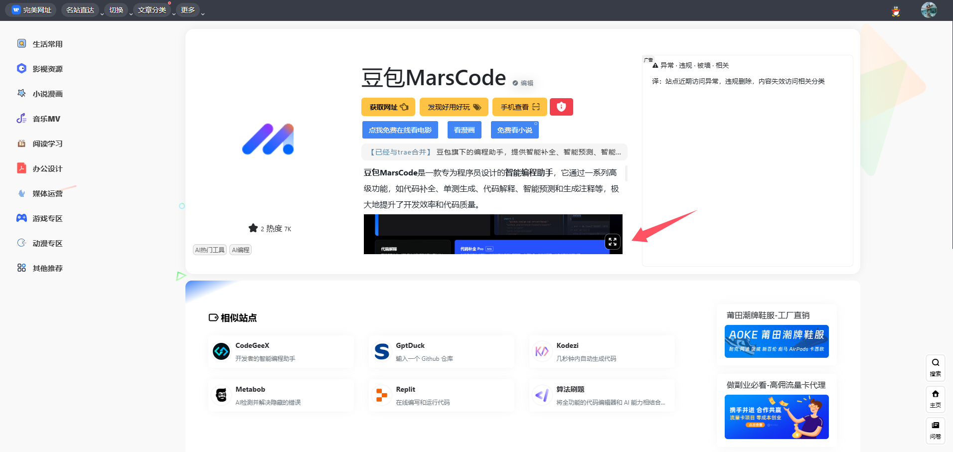The width and height of the screenshot is (953, 452).
Task: Click the 手机查看 button
Action: [520, 107]
